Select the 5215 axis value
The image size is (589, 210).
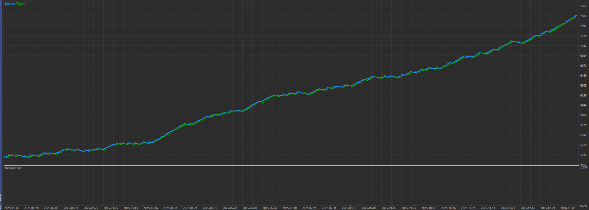click(x=583, y=145)
